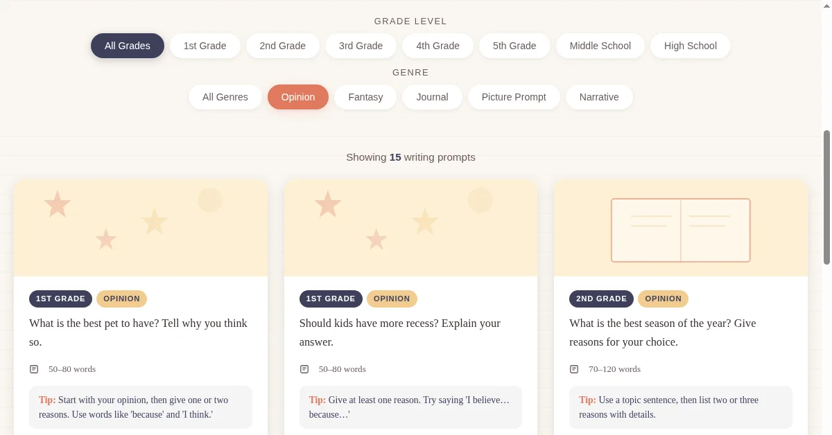Click the OPINION badge on the seasons card
Screen dimensions: 832x435
pos(663,299)
